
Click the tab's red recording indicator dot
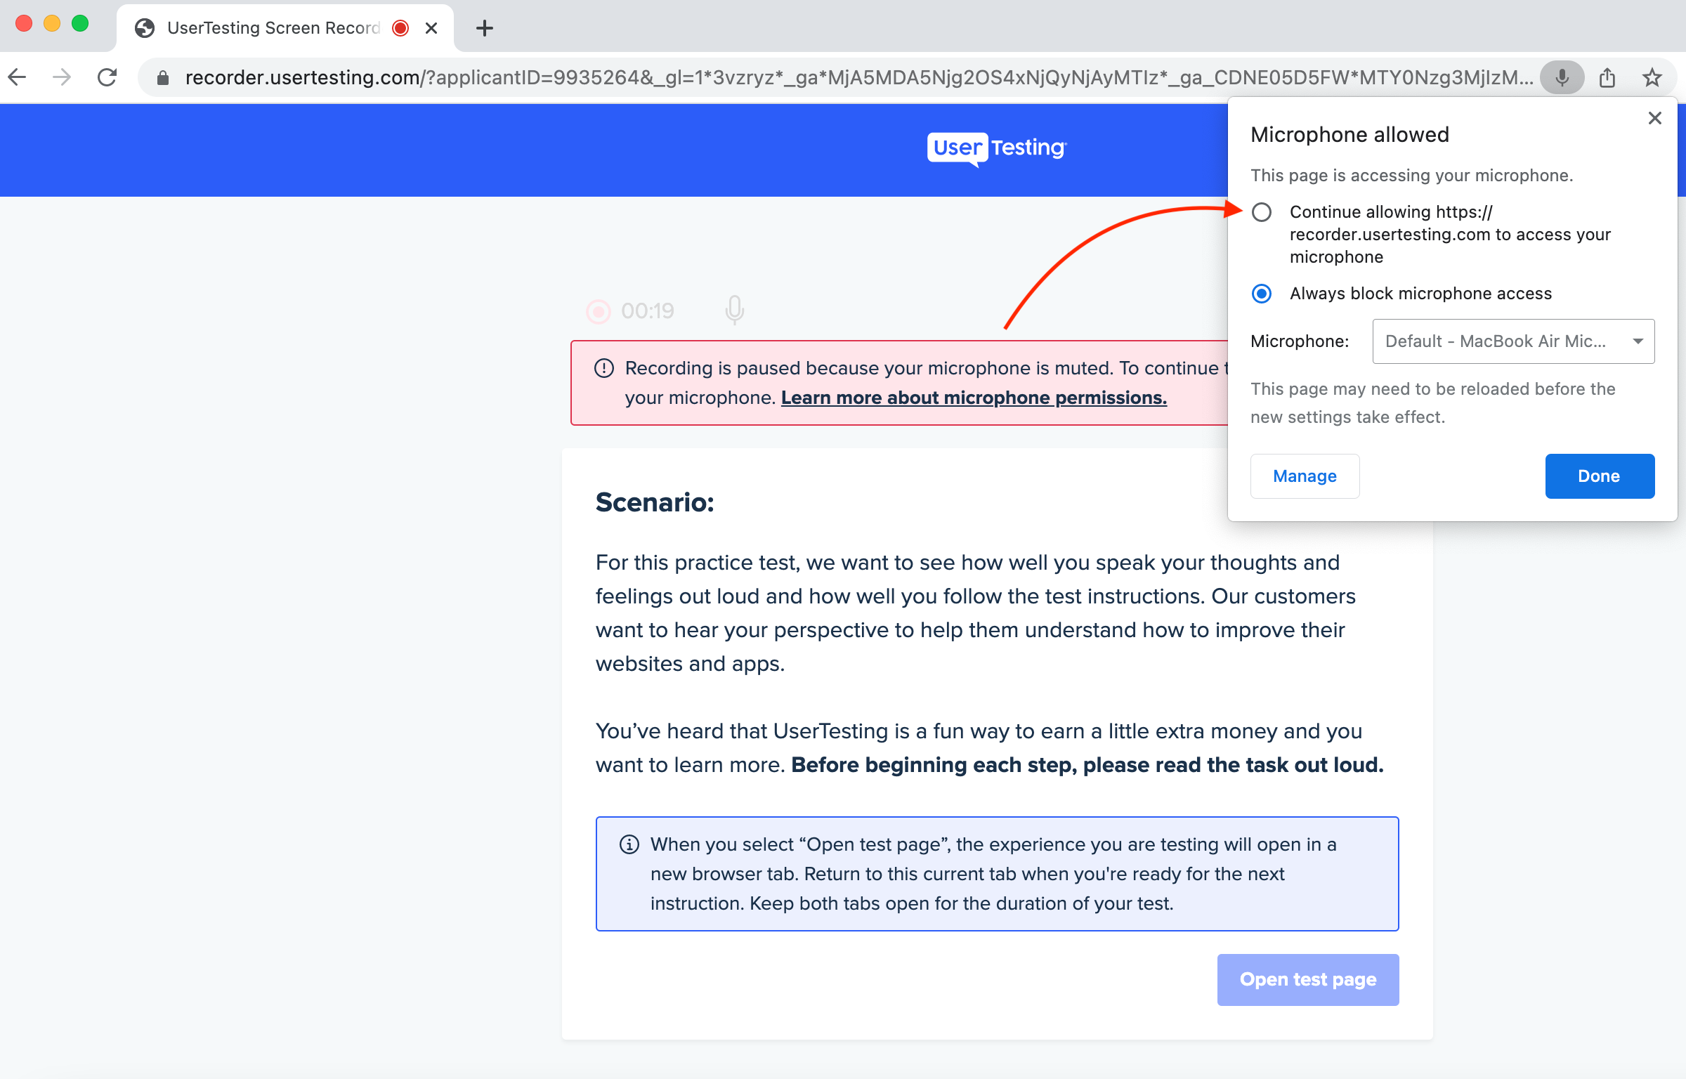click(x=400, y=28)
